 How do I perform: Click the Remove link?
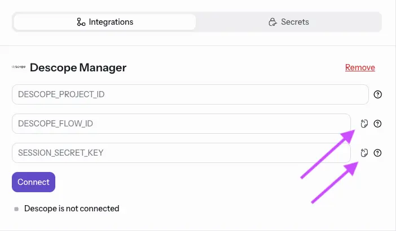pyautogui.click(x=360, y=67)
